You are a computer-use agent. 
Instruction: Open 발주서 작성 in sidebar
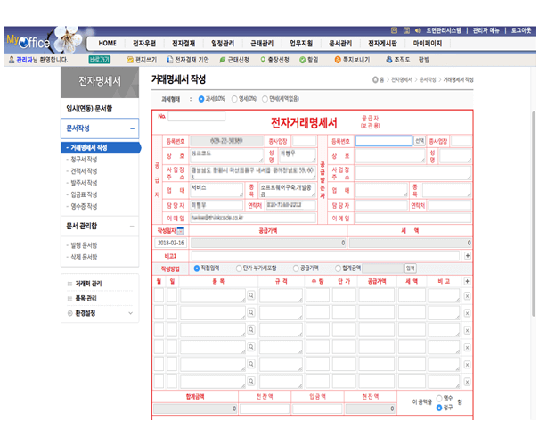(x=84, y=183)
